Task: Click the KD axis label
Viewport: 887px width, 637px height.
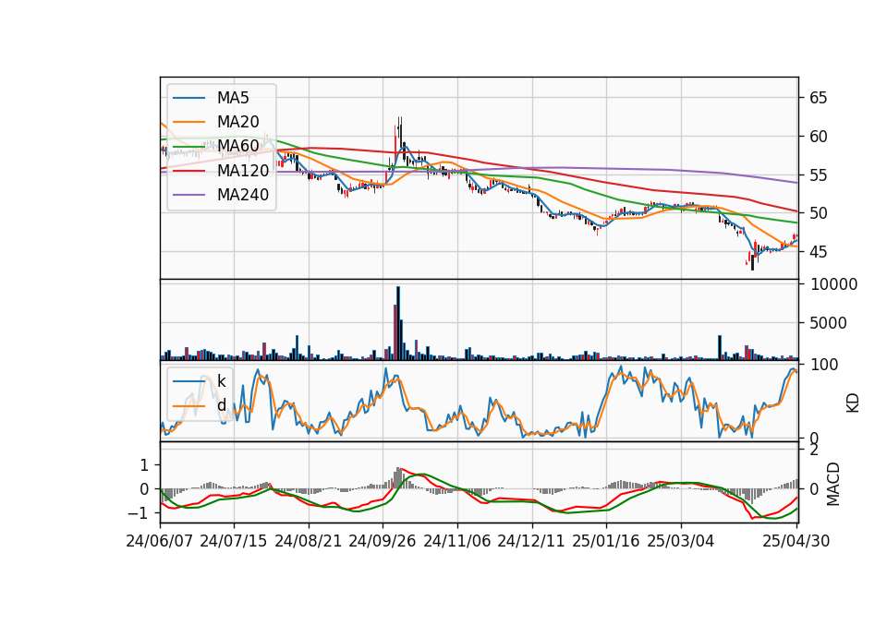Action: pos(853,403)
